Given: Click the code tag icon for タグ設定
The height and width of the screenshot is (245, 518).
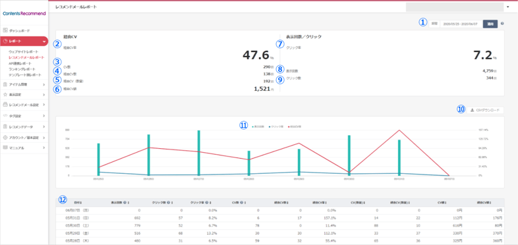Looking at the screenshot, I should (5, 115).
